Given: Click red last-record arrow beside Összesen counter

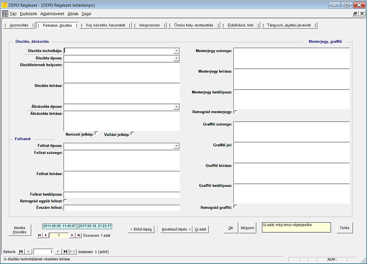Looking at the screenshot, I should point(78,235).
